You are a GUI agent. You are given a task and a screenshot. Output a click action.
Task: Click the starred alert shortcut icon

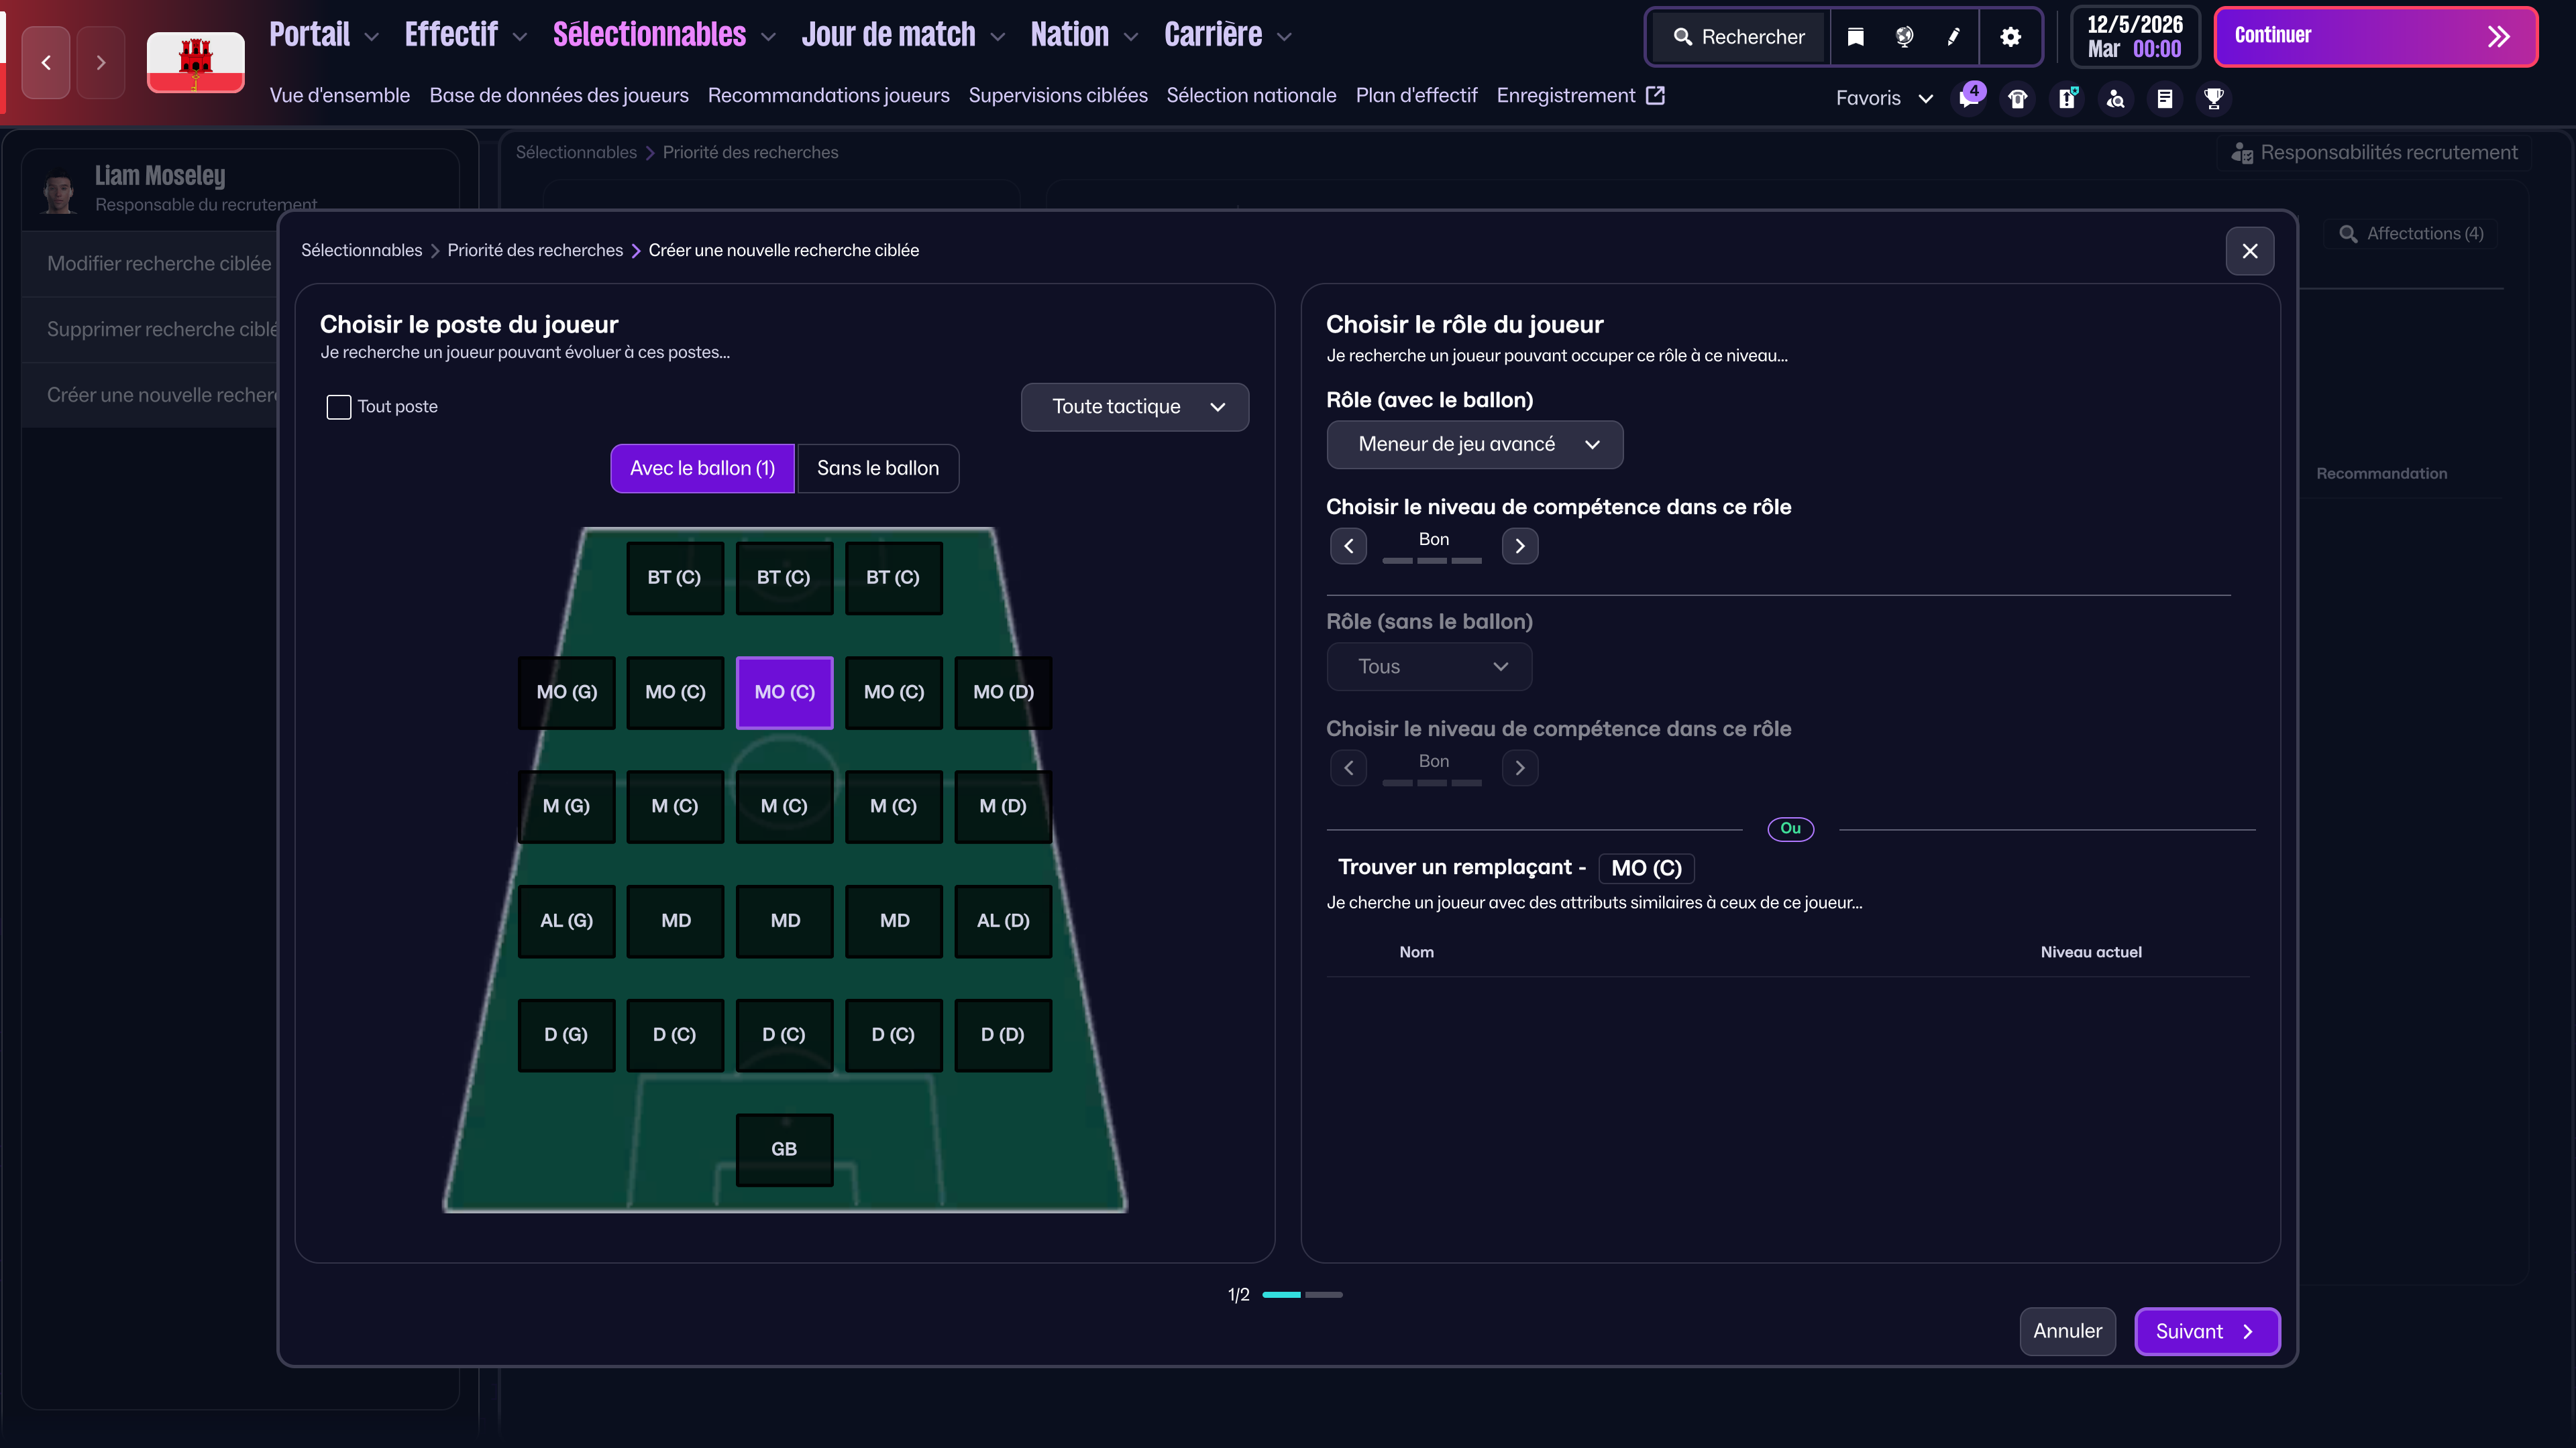[2067, 98]
